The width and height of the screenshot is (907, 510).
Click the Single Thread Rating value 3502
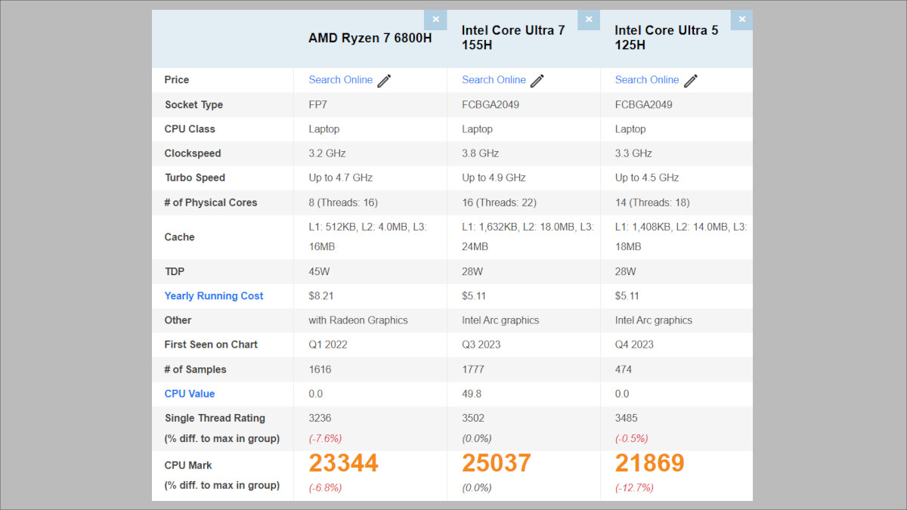473,418
